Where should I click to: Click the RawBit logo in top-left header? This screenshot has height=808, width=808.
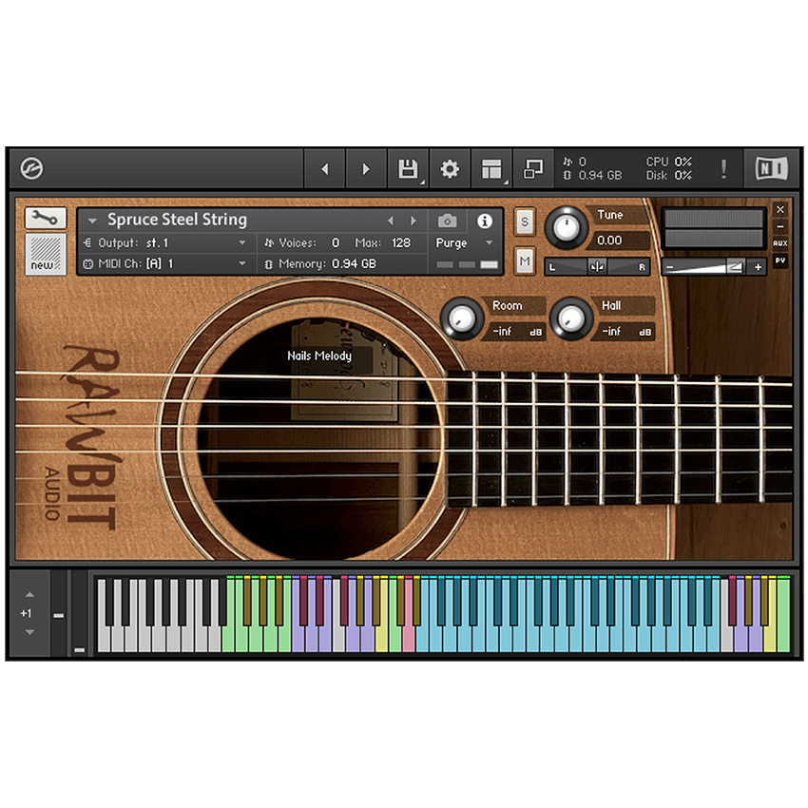pyautogui.click(x=31, y=168)
